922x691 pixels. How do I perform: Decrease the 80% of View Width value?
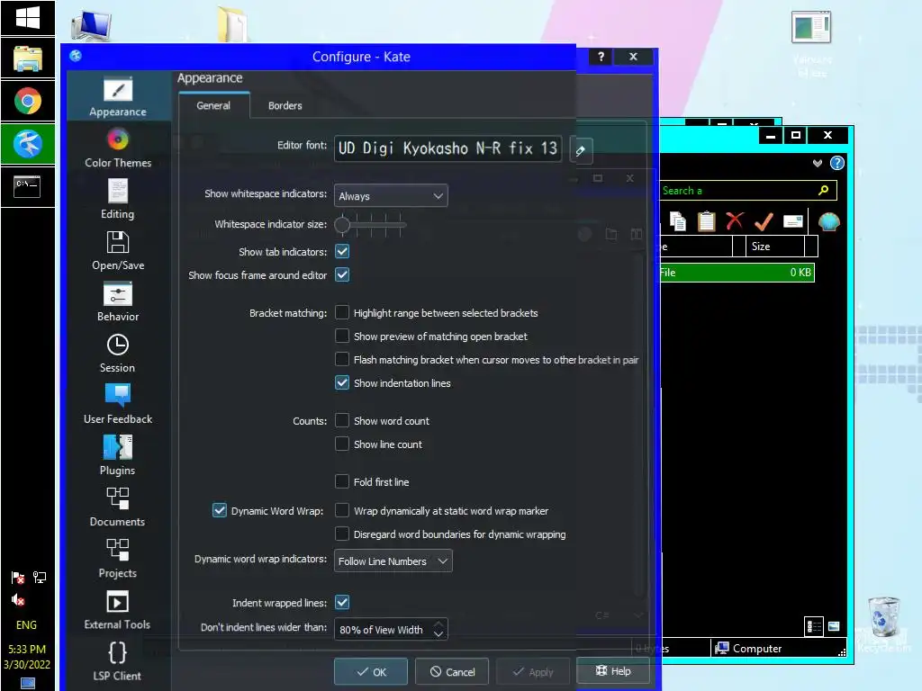438,634
